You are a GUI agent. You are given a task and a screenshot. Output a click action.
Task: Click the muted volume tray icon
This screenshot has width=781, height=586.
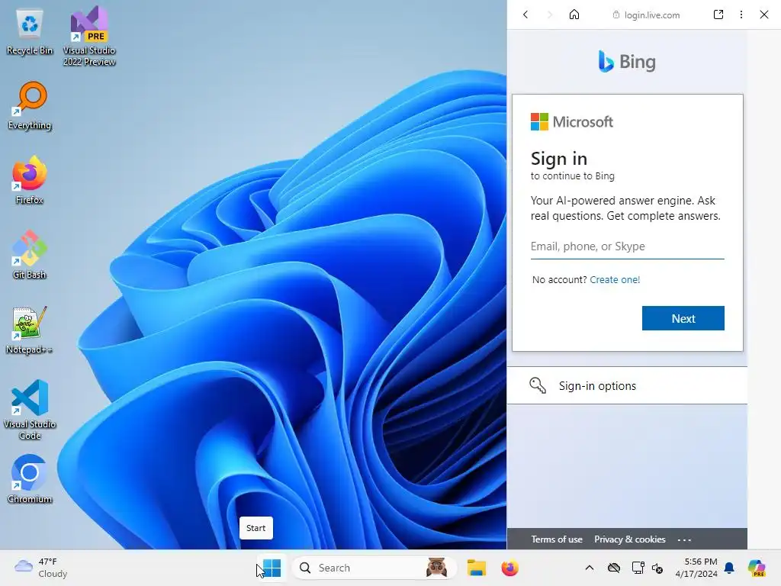[x=657, y=568]
